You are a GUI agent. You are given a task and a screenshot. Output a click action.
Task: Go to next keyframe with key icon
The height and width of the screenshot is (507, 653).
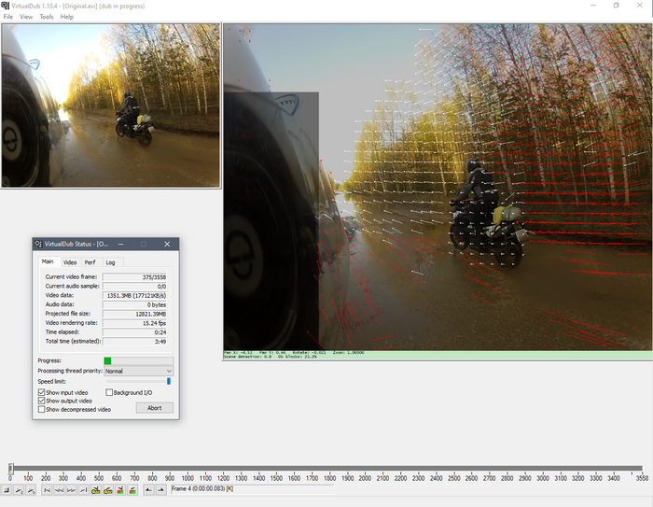(109, 489)
